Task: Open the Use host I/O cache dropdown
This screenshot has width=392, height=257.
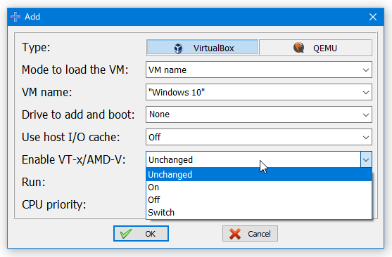Action: click(259, 137)
